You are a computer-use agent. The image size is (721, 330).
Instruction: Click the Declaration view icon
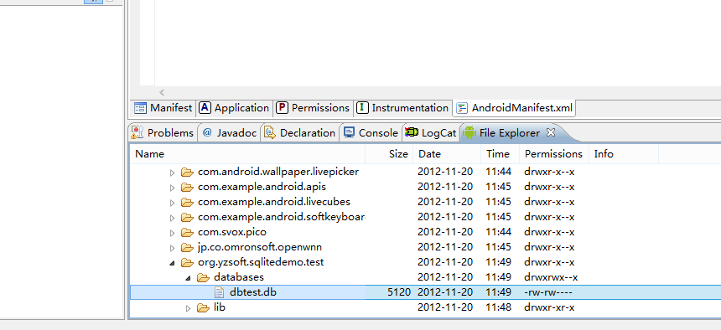tap(269, 133)
